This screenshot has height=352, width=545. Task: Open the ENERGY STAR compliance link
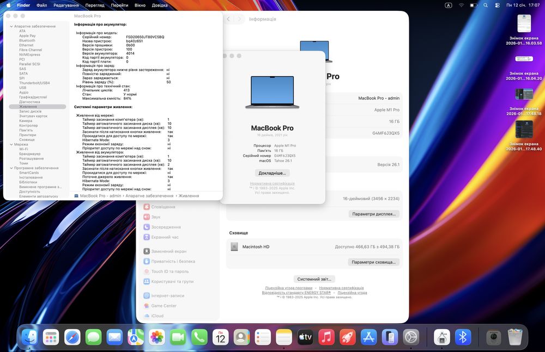(x=296, y=293)
